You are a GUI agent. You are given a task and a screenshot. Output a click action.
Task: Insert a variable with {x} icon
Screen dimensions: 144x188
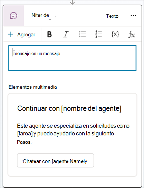(115, 34)
